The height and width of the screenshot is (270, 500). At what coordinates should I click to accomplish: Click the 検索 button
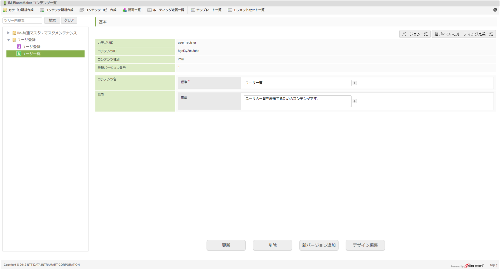click(x=52, y=20)
